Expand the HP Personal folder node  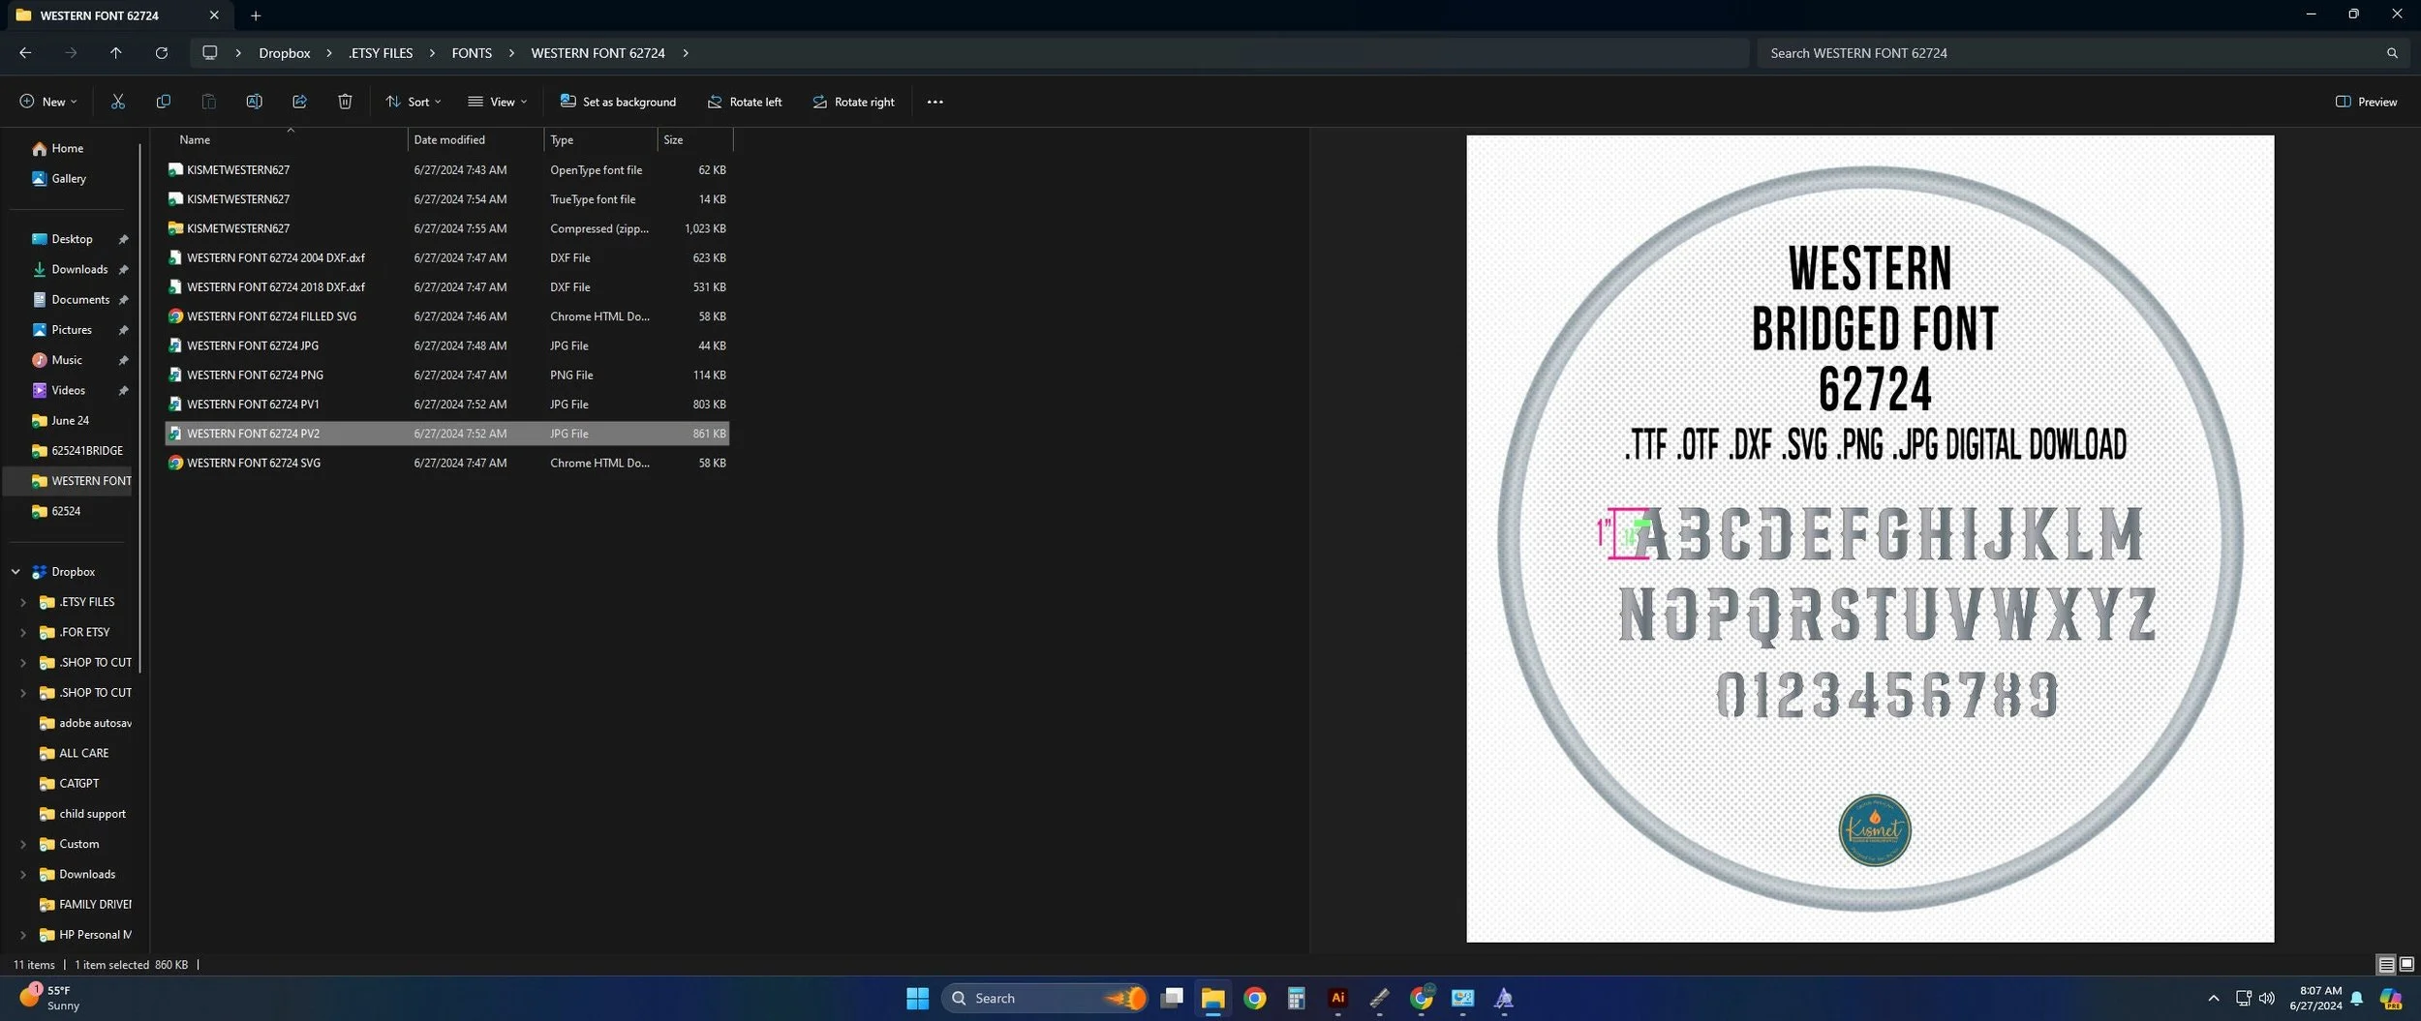pos(23,935)
